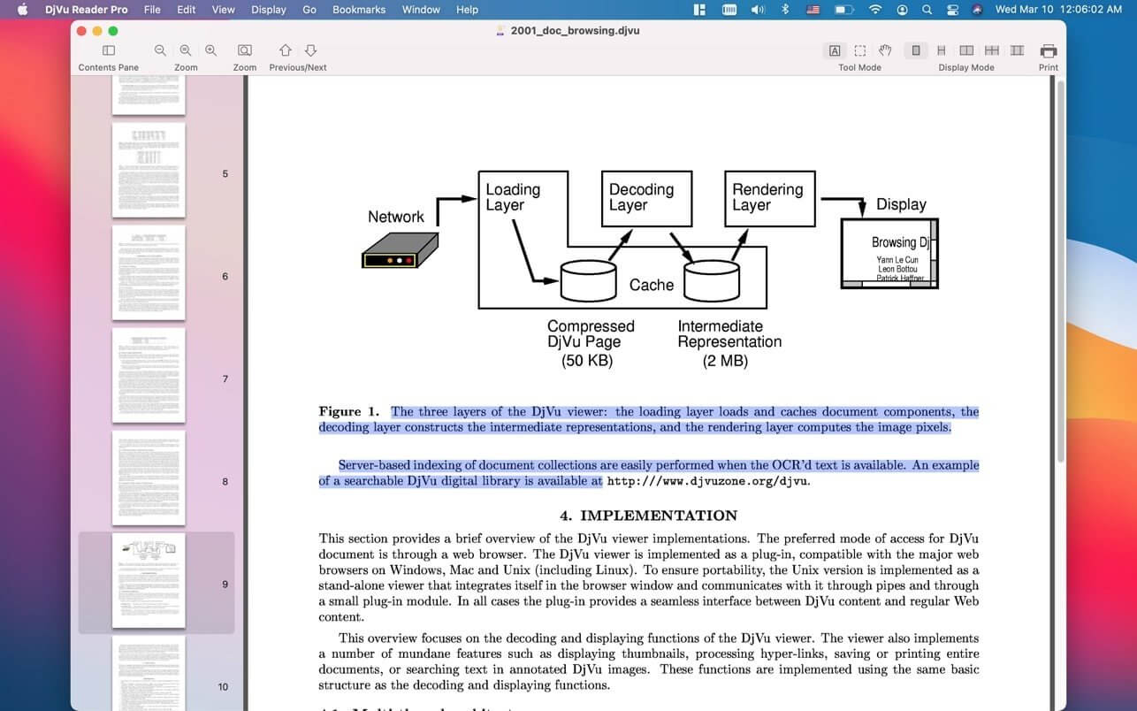Select the page 7 thumbnail
The height and width of the screenshot is (711, 1137).
point(149,374)
